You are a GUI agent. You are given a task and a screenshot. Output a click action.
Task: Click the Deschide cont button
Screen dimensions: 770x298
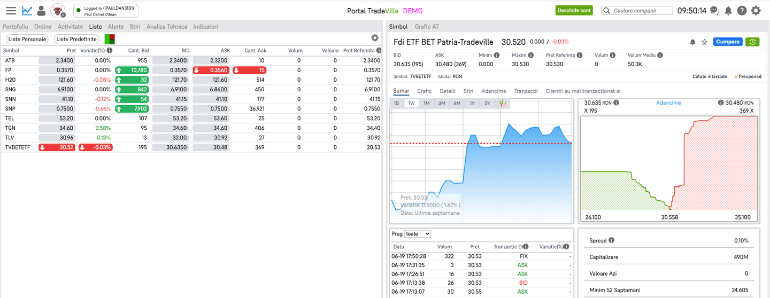point(574,11)
